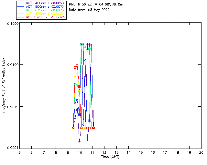Click the 15 tick label on time axis
207x165 pixels.
point(141,152)
